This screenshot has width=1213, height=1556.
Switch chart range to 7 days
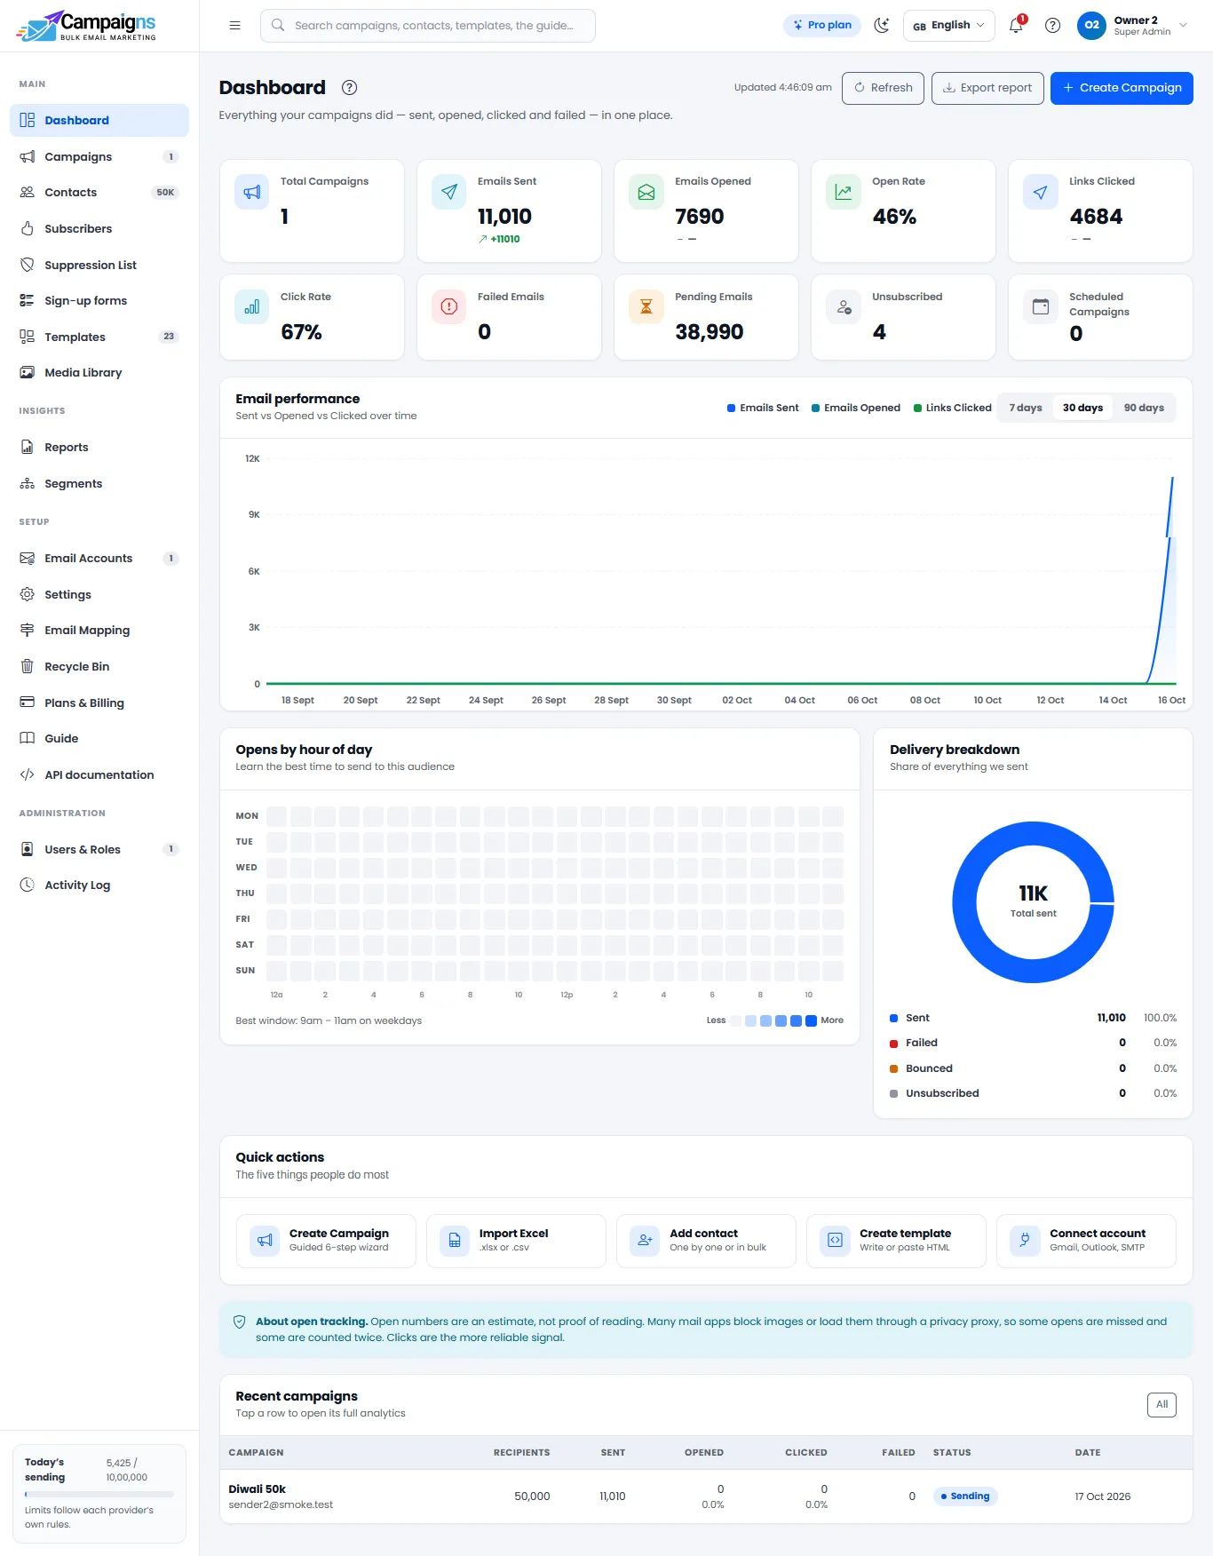pyautogui.click(x=1026, y=409)
